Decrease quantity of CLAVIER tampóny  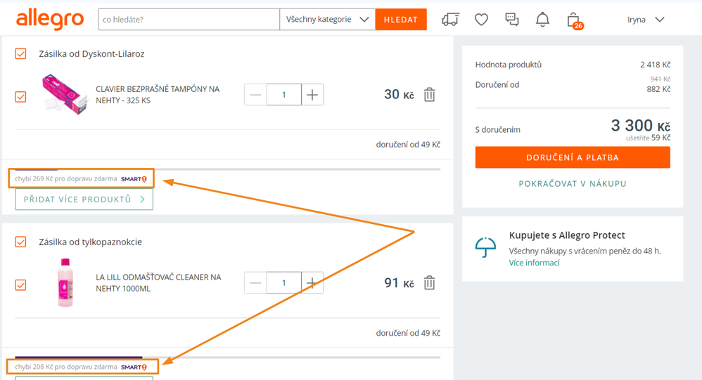255,94
